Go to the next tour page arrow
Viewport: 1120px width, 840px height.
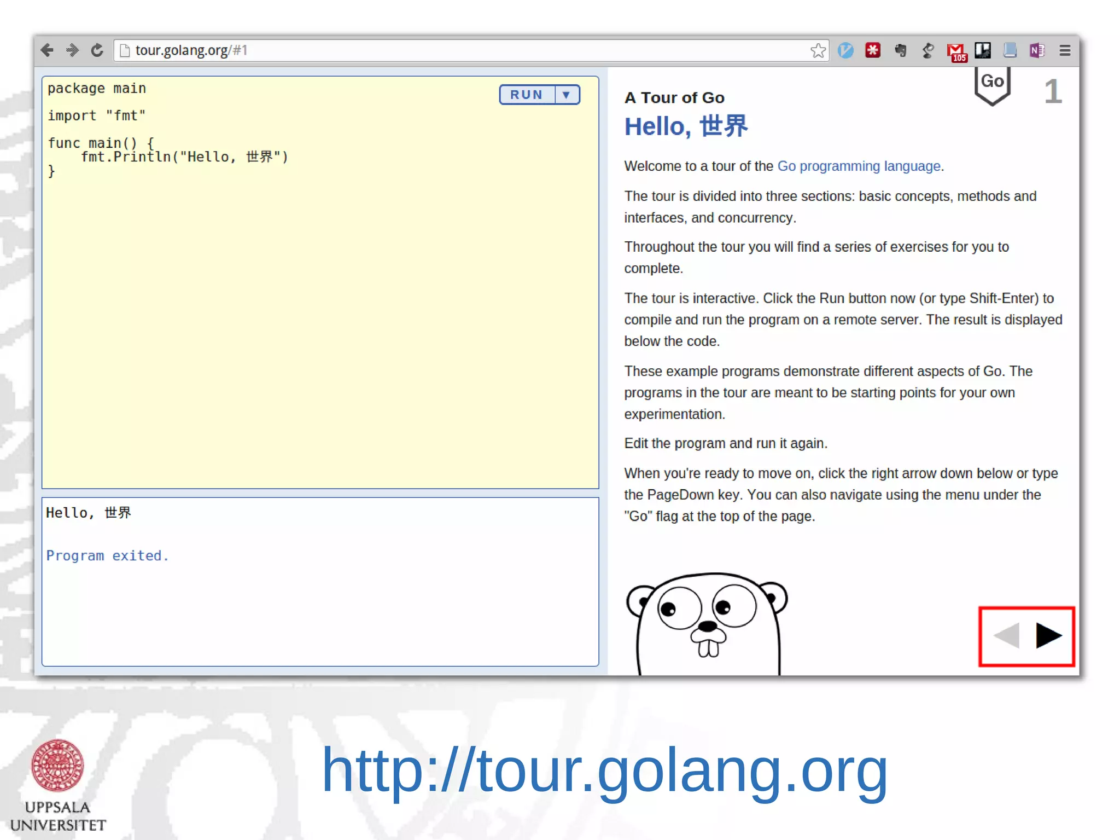[1048, 636]
